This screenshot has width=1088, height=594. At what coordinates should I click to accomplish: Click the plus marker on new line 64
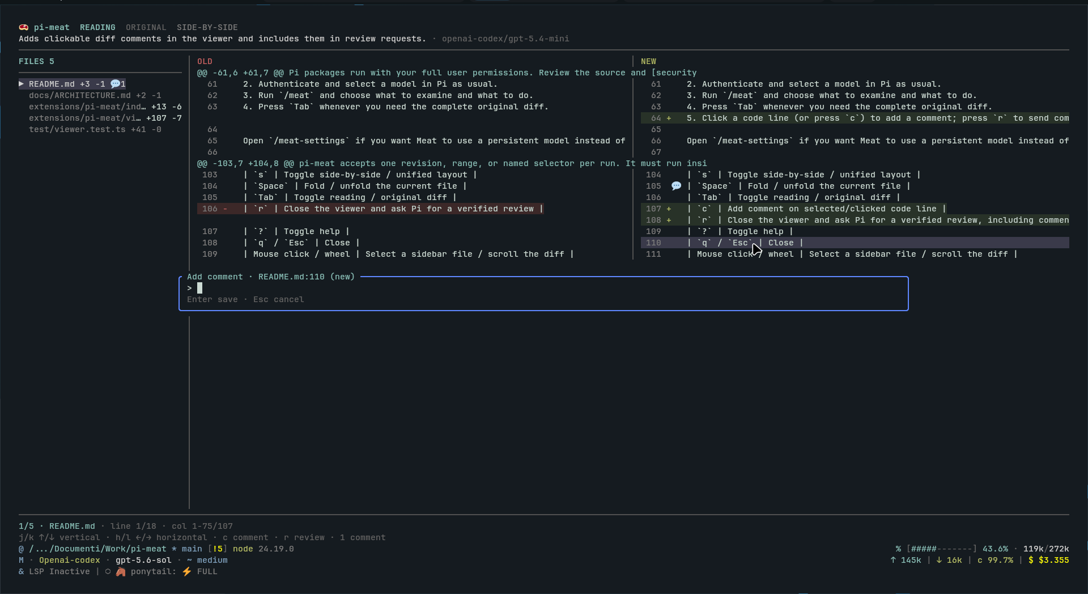click(x=669, y=118)
